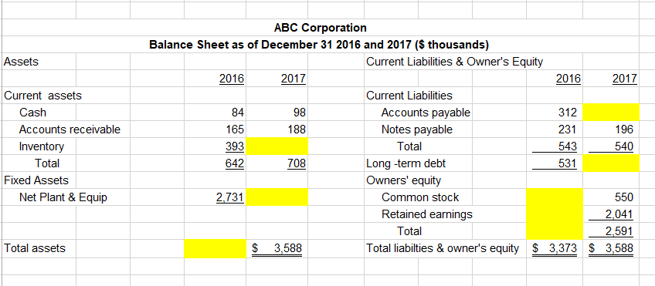Click current liabilities total 540
The height and width of the screenshot is (286, 655).
tap(624, 146)
